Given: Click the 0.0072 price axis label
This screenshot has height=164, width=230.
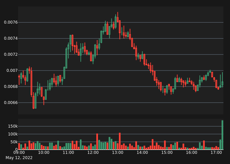Looking at the screenshot, I should click(x=11, y=54).
